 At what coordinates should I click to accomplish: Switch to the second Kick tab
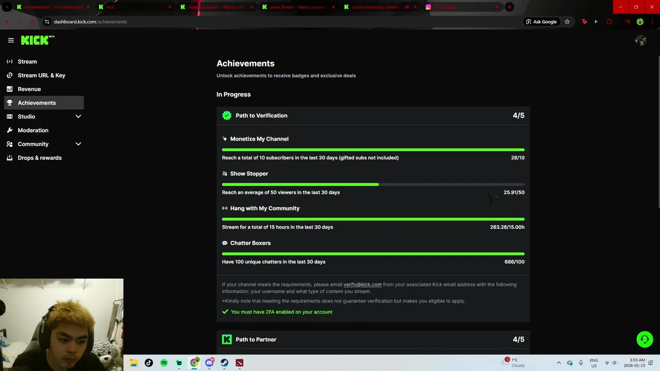[x=135, y=7]
